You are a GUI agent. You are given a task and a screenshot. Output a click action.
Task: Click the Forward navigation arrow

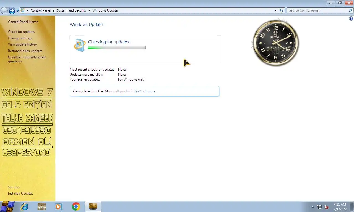click(12, 10)
